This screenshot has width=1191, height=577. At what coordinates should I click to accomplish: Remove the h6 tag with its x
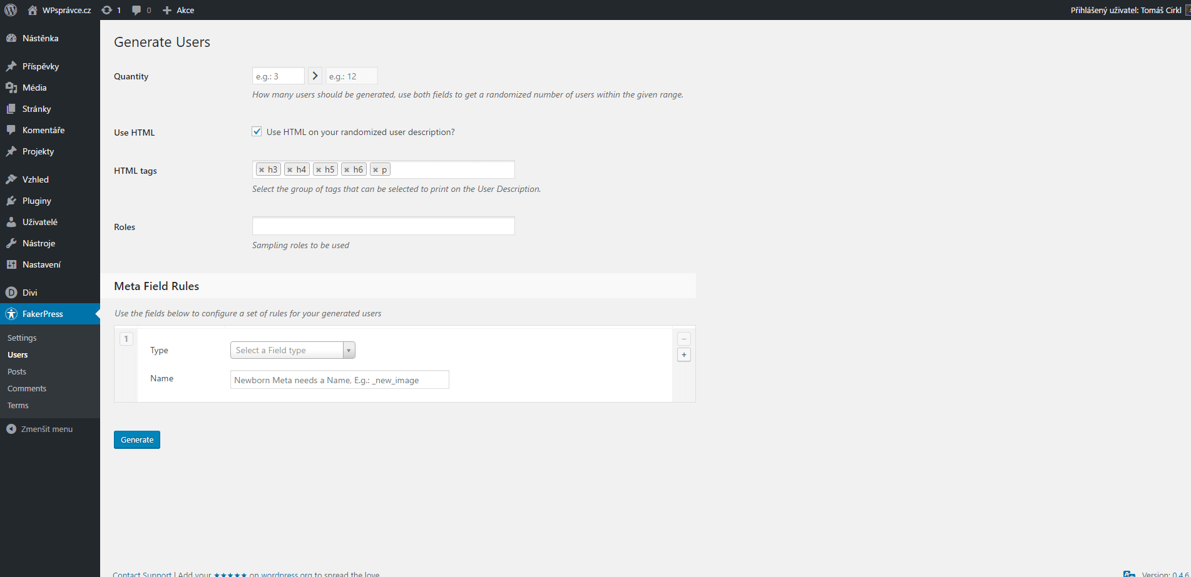point(347,170)
